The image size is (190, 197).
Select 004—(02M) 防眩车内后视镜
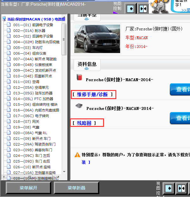tap(36, 42)
